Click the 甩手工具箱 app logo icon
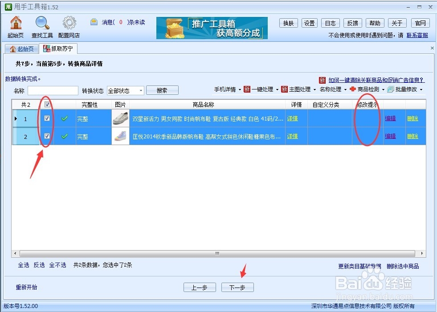The image size is (437, 312). point(8,6)
